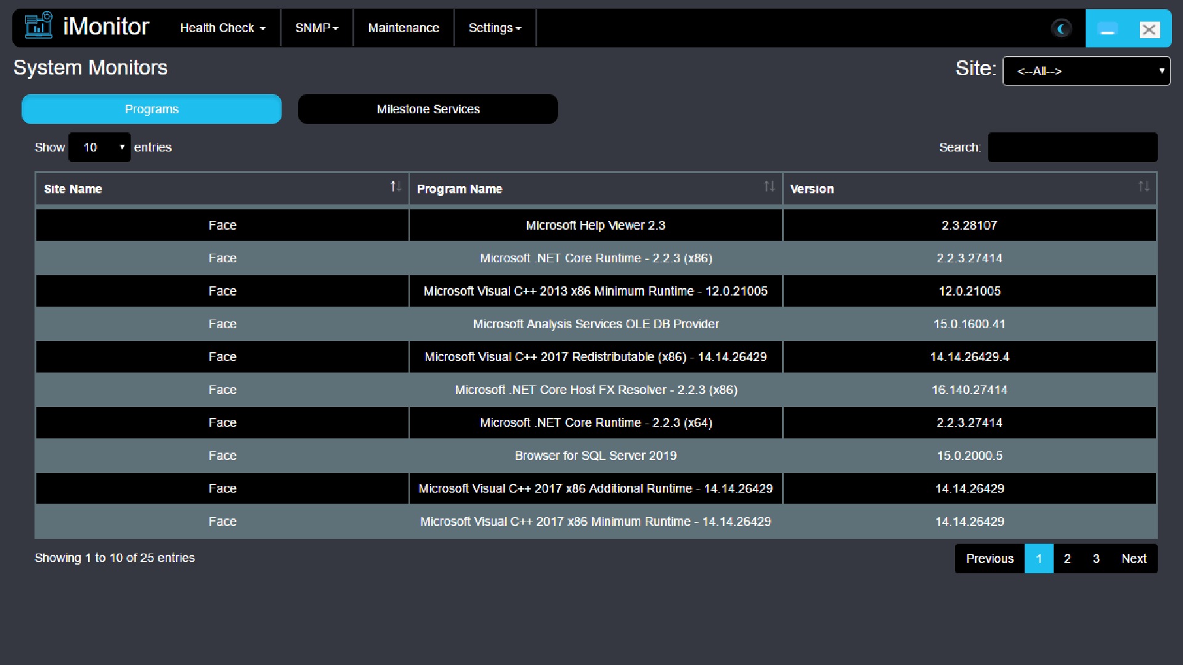This screenshot has height=665, width=1183.
Task: Focus the Search input field
Action: coord(1073,147)
